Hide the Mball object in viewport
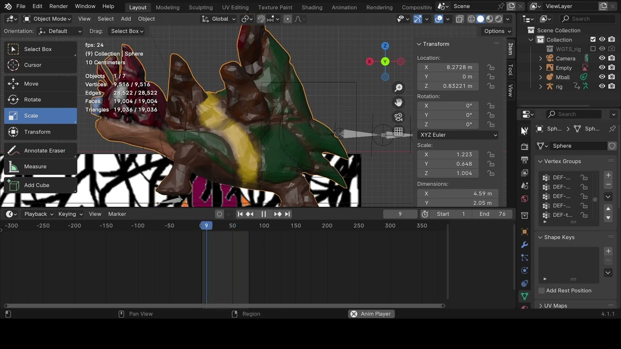The image size is (621, 349). 602,77
